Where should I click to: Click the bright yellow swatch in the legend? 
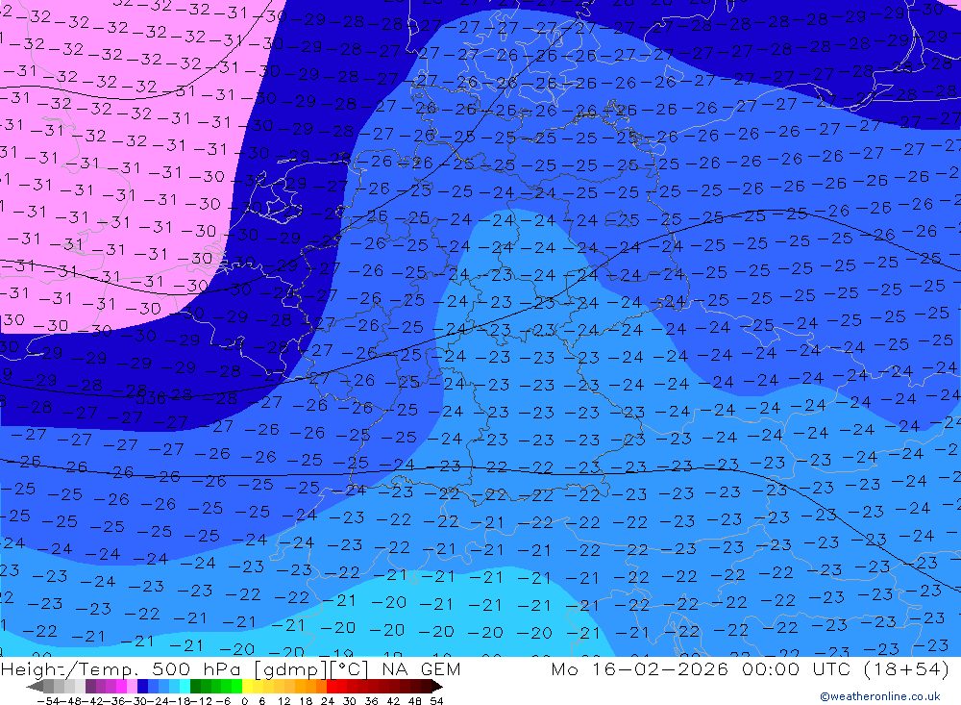pyautogui.click(x=248, y=686)
